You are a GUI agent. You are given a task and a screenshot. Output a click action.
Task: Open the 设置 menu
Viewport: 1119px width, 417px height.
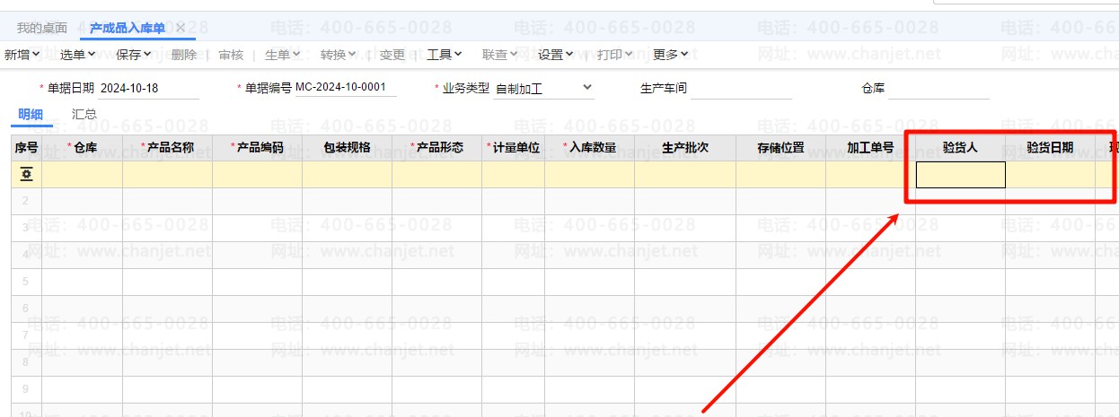tap(556, 55)
